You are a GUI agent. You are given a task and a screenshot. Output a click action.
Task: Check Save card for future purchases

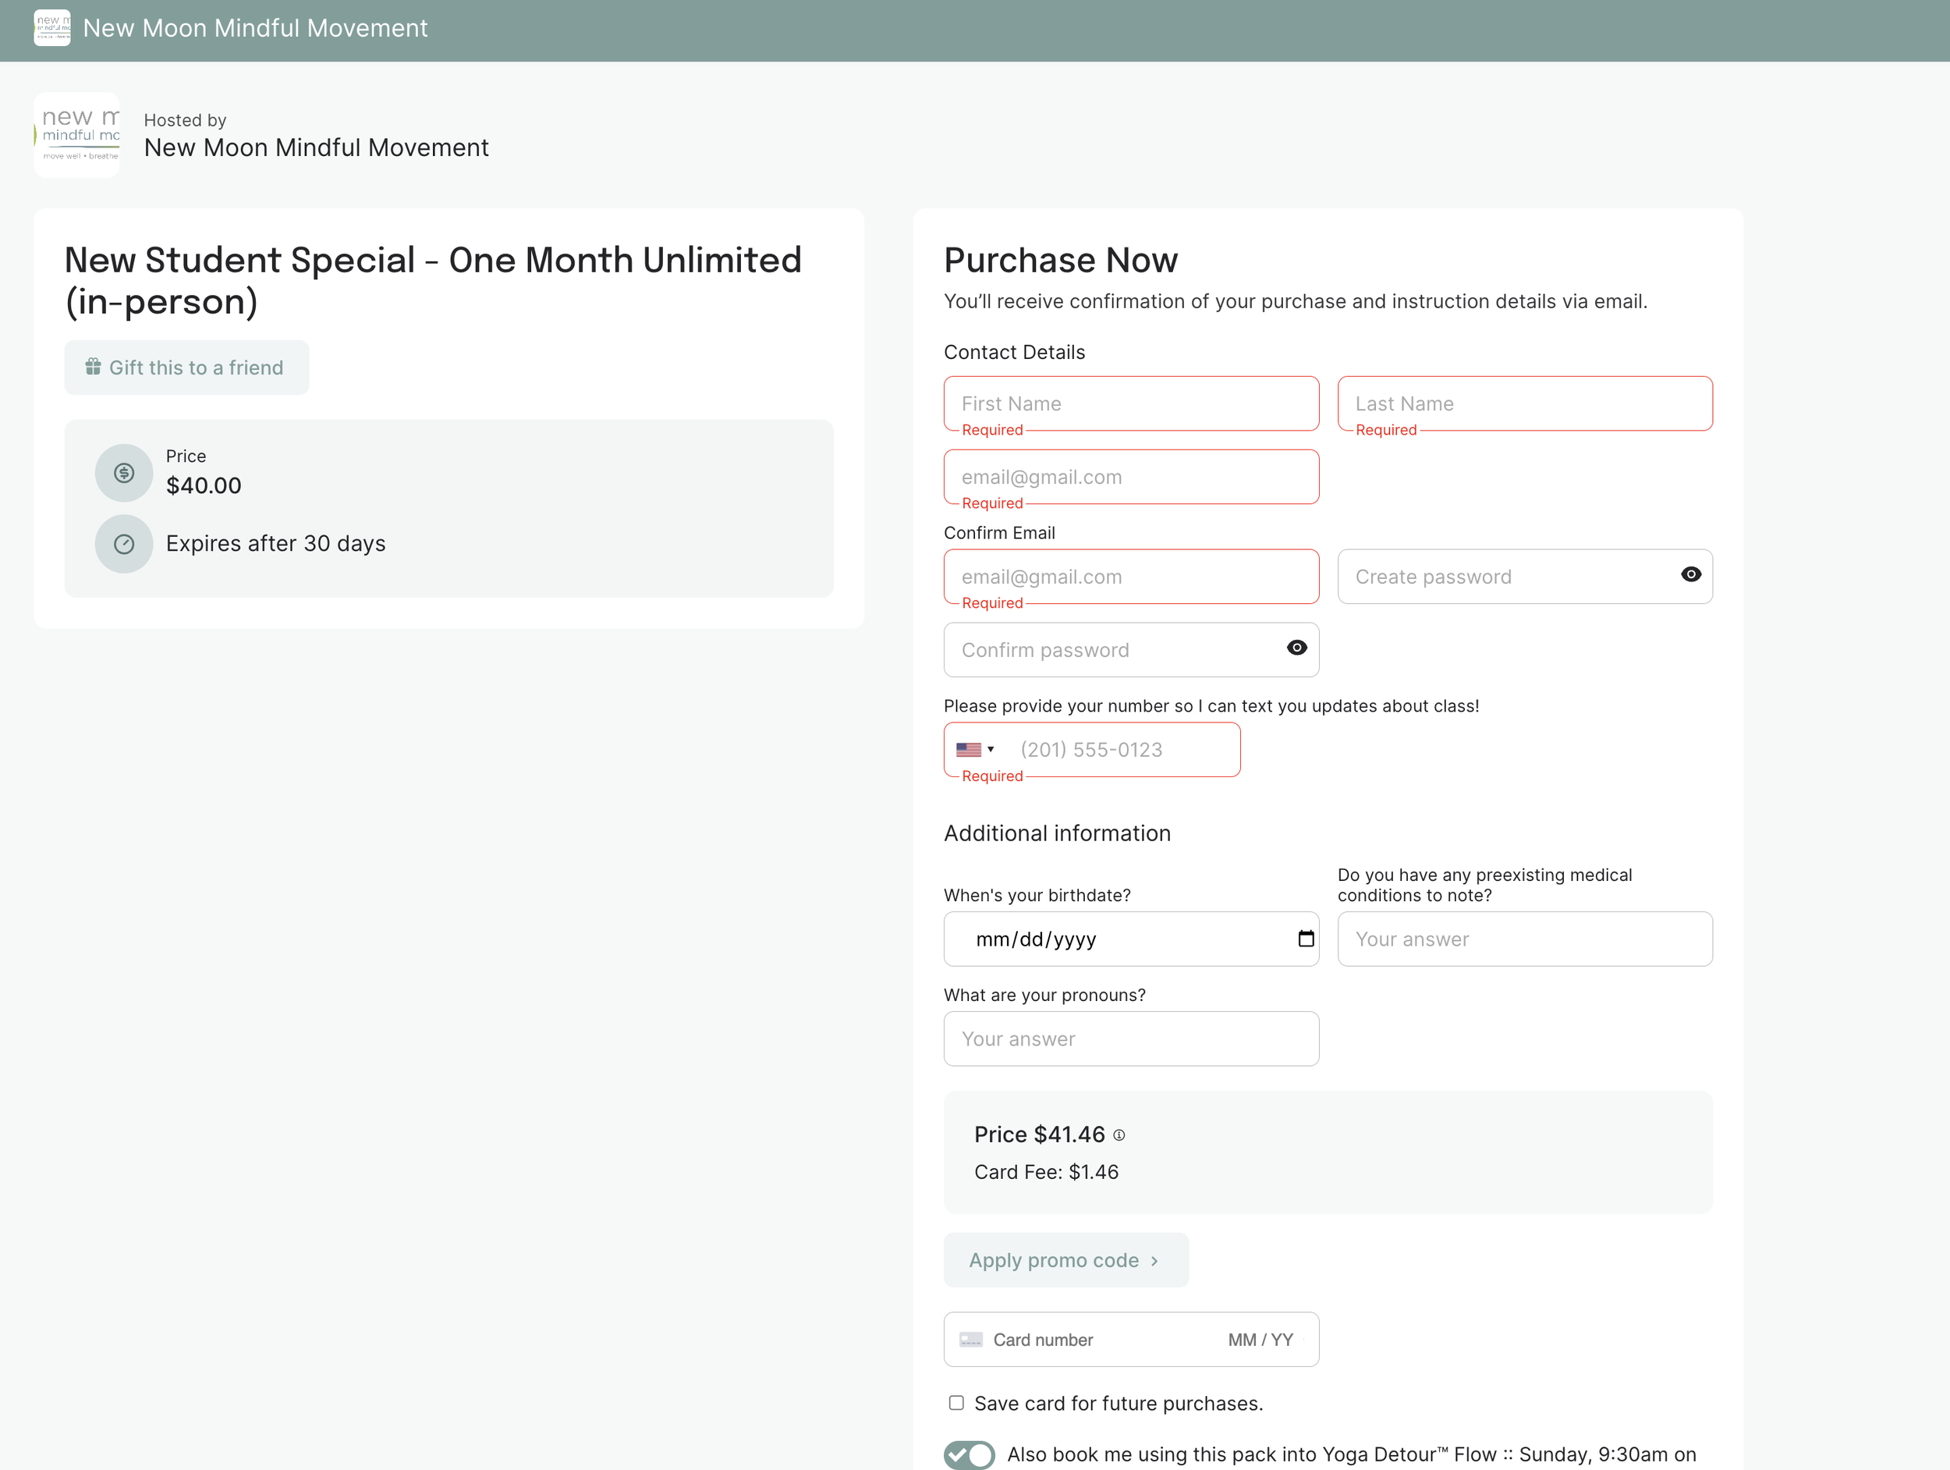click(956, 1403)
